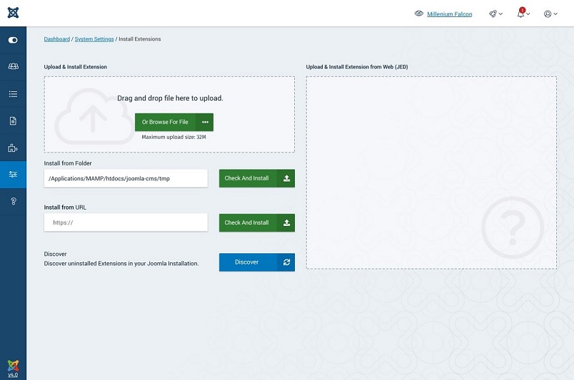Go to Dashboard via breadcrumb

click(57, 39)
